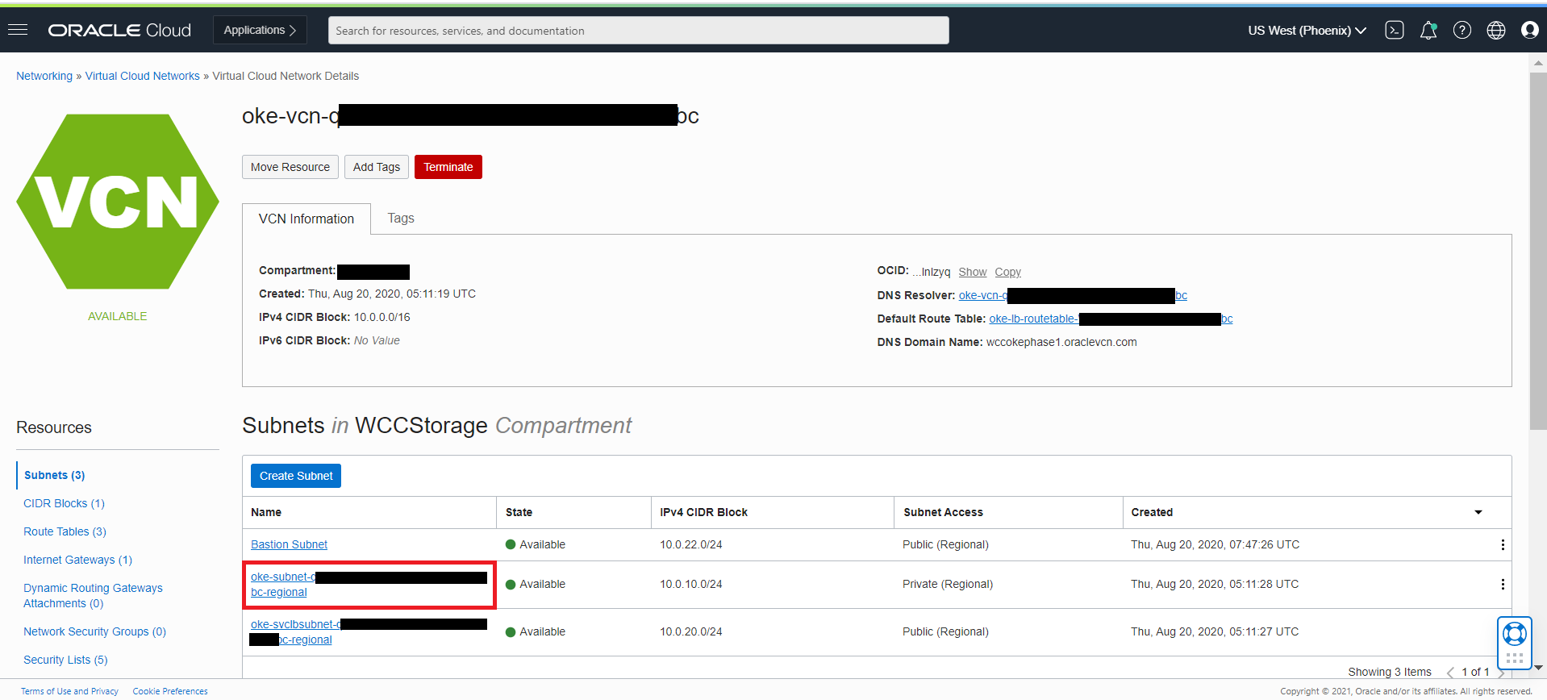This screenshot has width=1547, height=700.
Task: Open Dynamic Routing Gateways Attachments
Action: pos(93,595)
